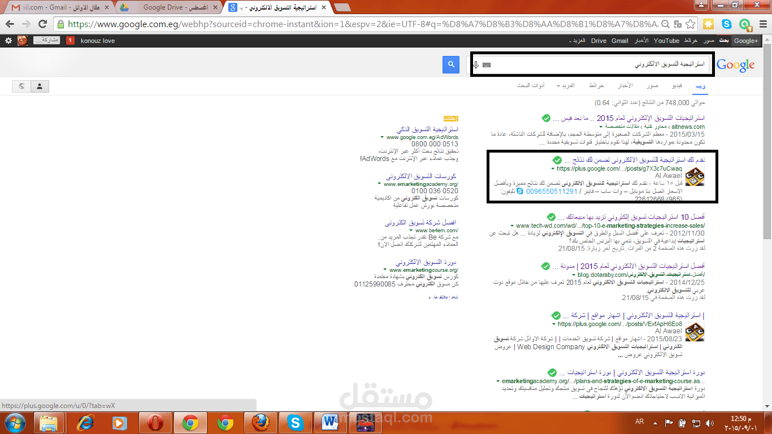Toggle personal results with person icon
The height and width of the screenshot is (434, 772).
[x=40, y=86]
